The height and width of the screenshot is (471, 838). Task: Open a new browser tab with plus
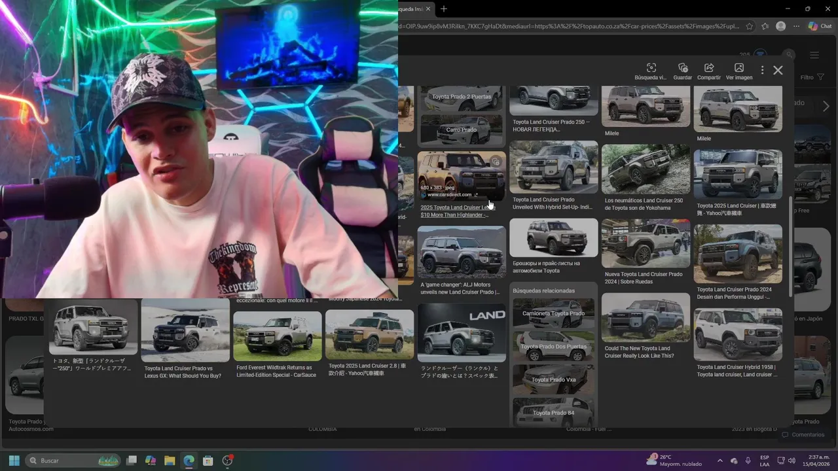coord(444,9)
